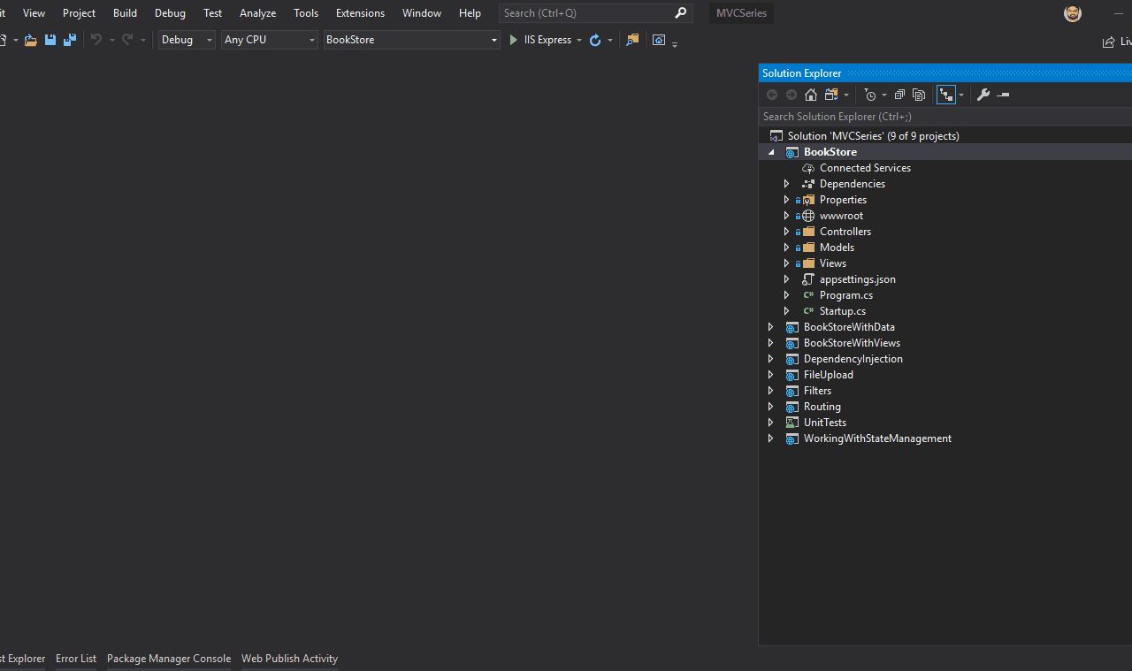Toggle the Preview Selected Items button
Screen dimensions: 1132x671
(x=1003, y=95)
